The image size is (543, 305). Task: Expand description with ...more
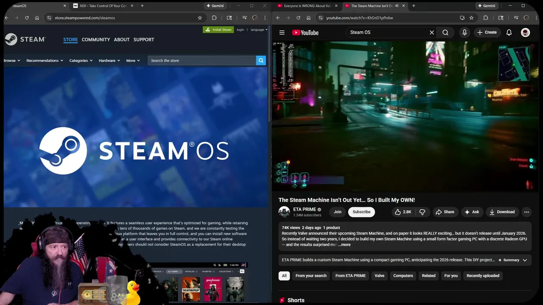coord(344,244)
